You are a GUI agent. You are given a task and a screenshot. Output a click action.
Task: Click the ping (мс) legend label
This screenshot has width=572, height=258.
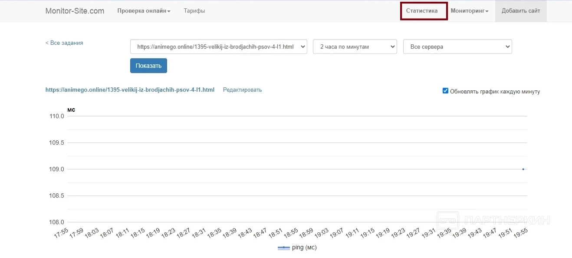(x=304, y=248)
